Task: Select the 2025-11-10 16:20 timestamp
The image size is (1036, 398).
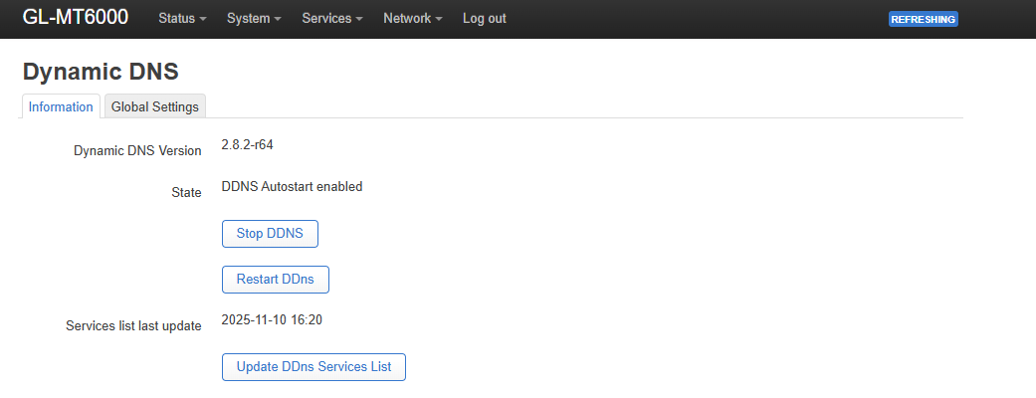Action: (272, 320)
